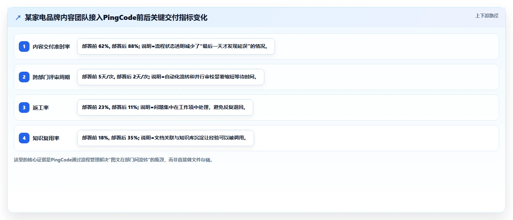Click the 上下游路径 label at top right
Viewport: 513px width, 220px height.
tap(487, 16)
